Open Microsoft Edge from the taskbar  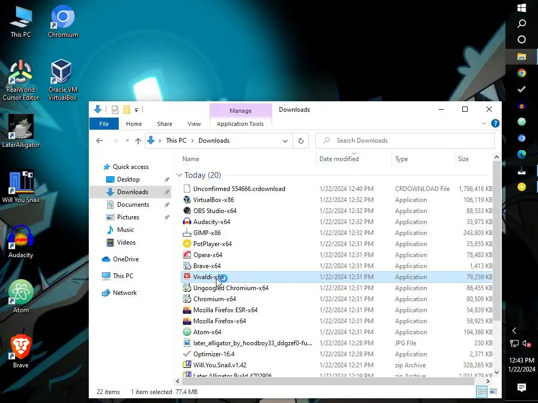[522, 155]
